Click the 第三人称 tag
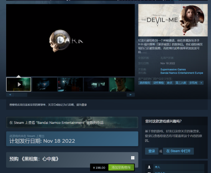 coord(181,83)
